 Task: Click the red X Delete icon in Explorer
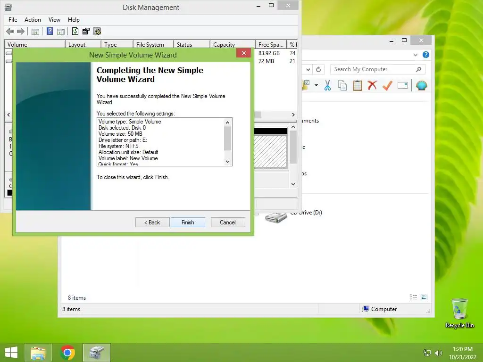point(372,85)
